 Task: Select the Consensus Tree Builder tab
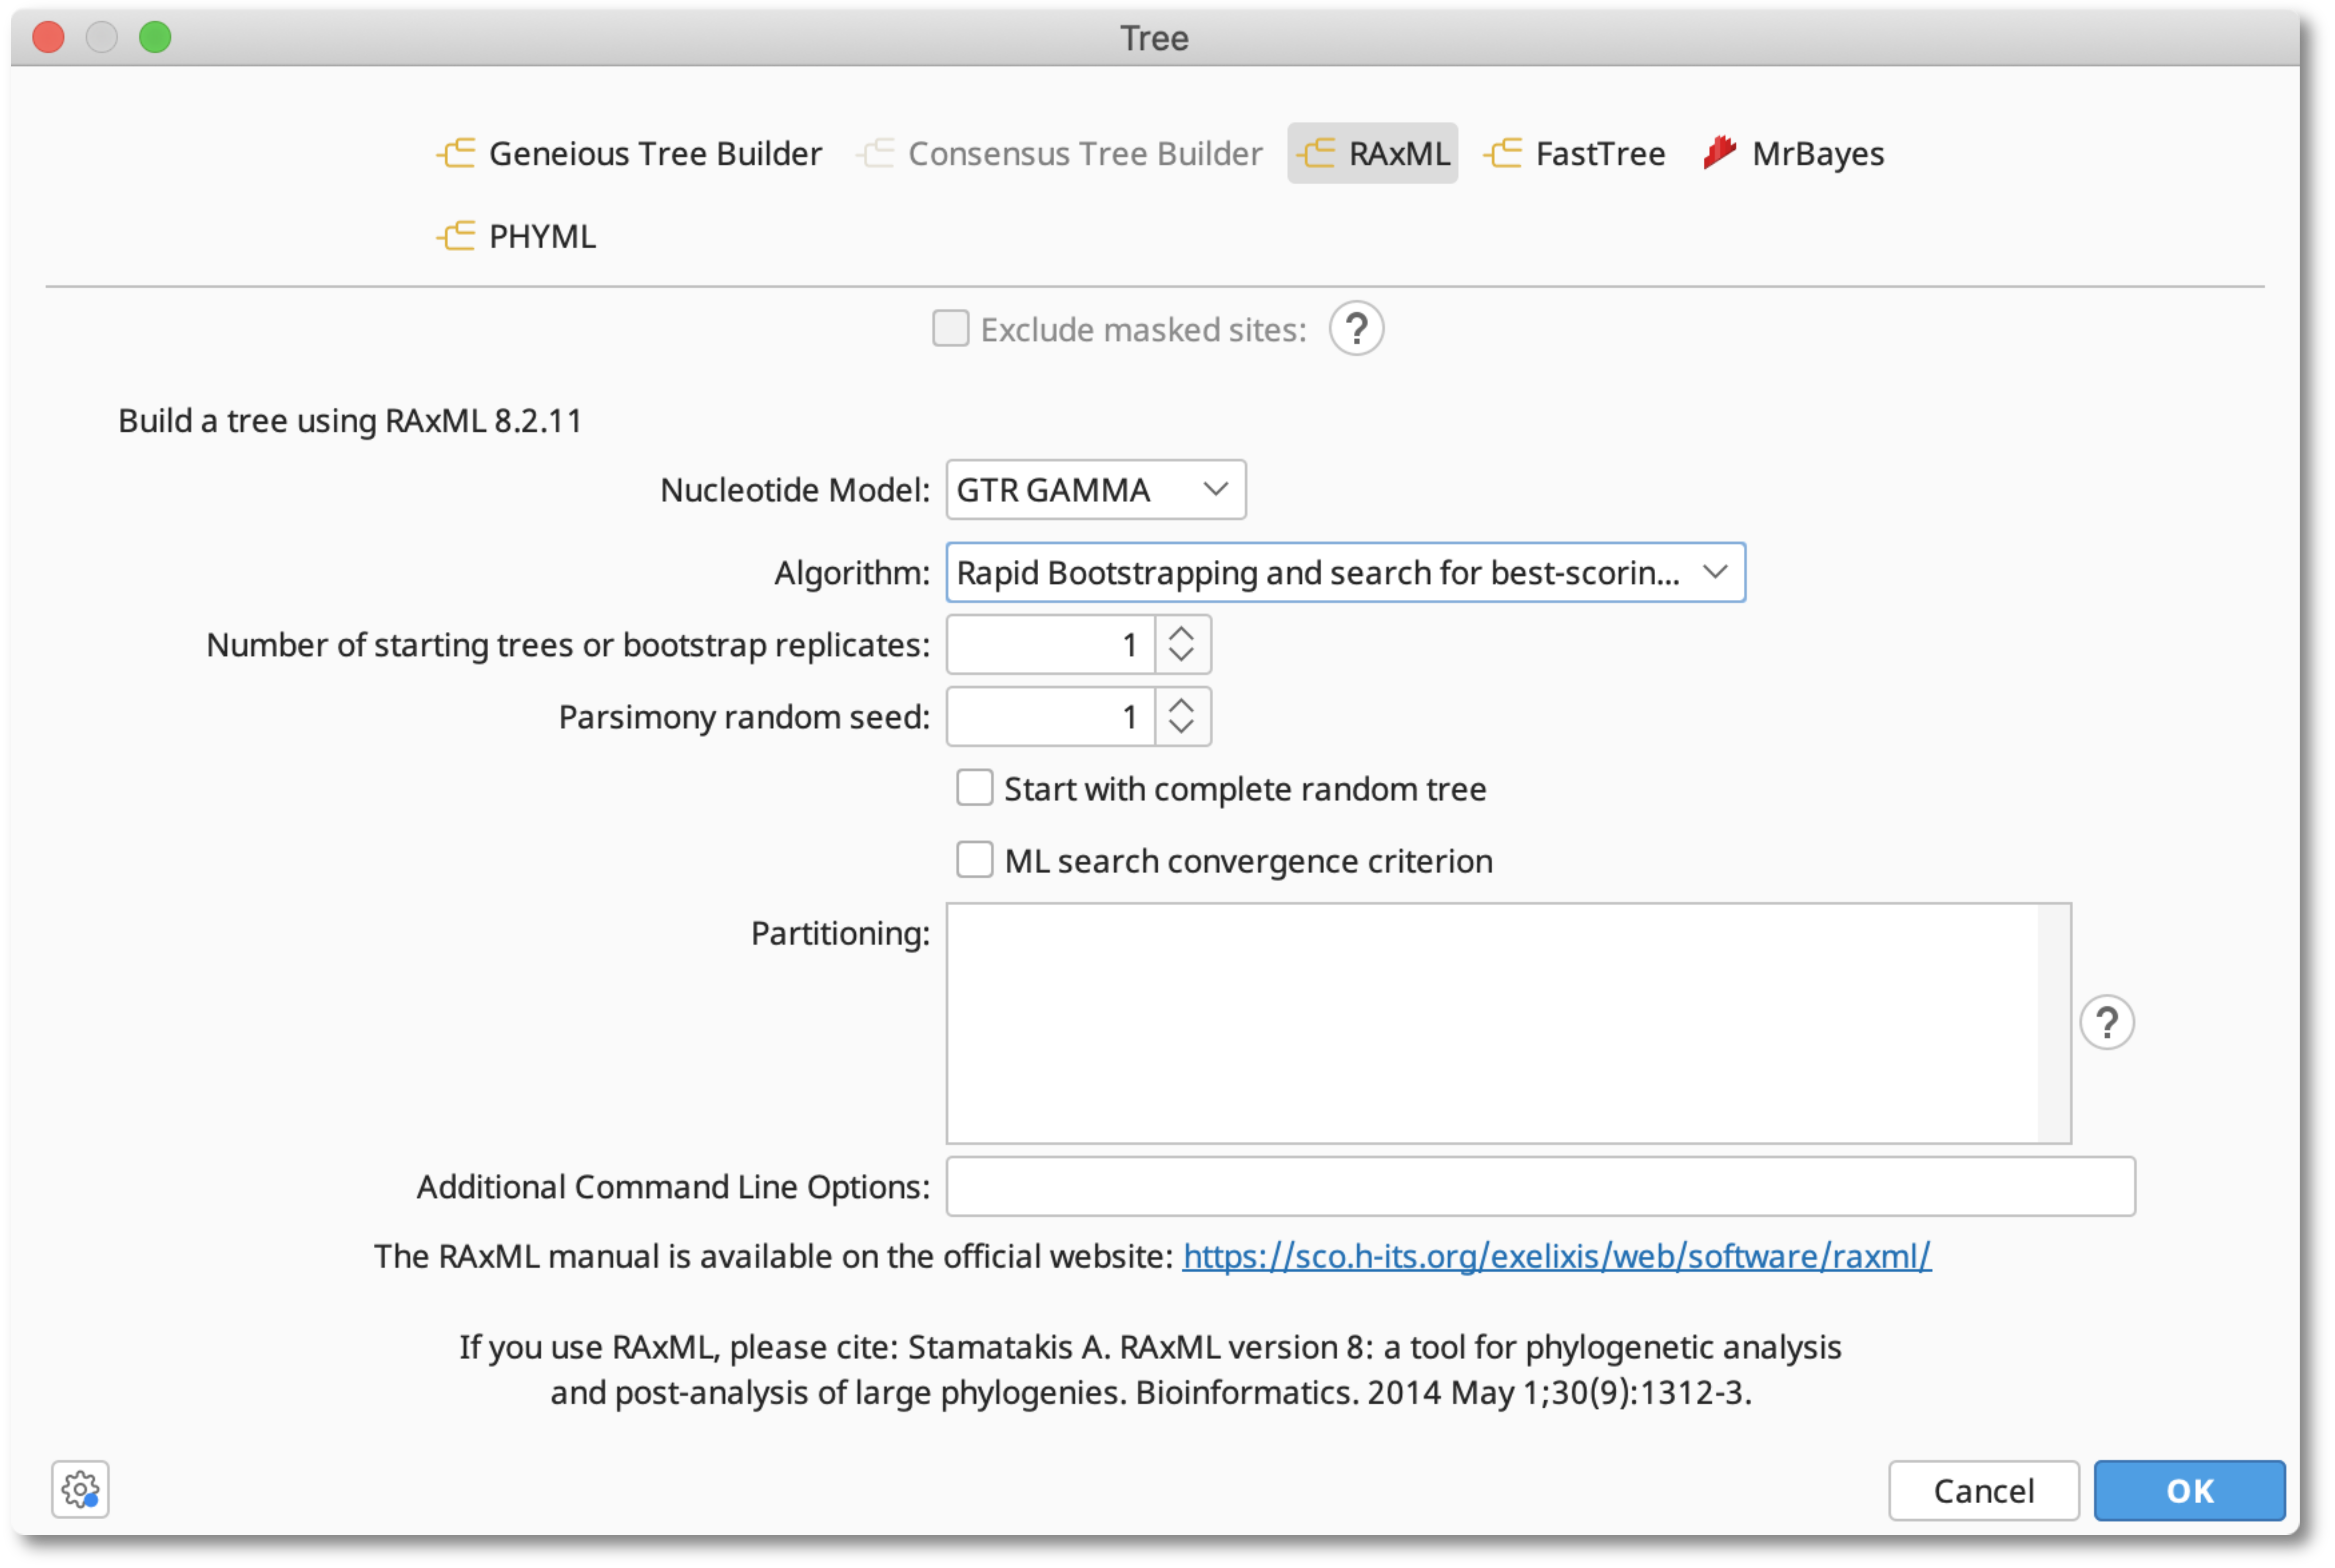tap(1060, 153)
